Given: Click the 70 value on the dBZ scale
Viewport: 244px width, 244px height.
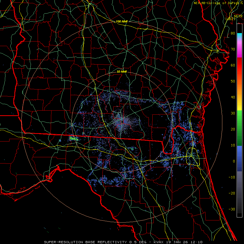Looking at the screenshot, I should click(x=233, y=49).
